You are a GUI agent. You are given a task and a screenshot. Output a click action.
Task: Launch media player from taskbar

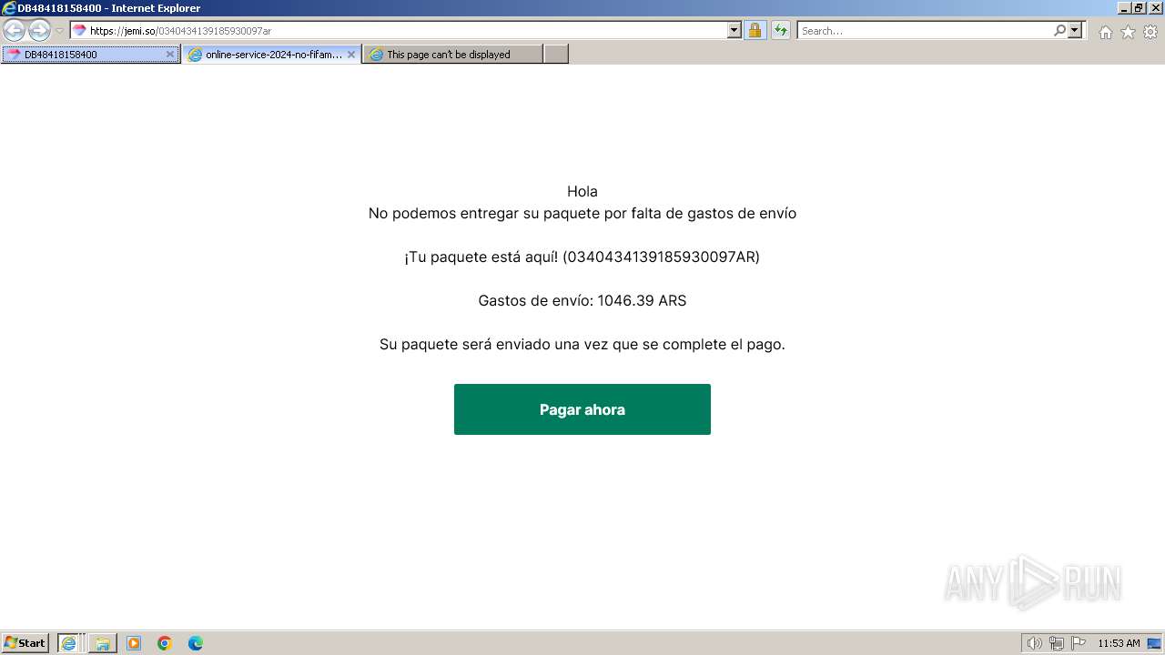coord(134,643)
